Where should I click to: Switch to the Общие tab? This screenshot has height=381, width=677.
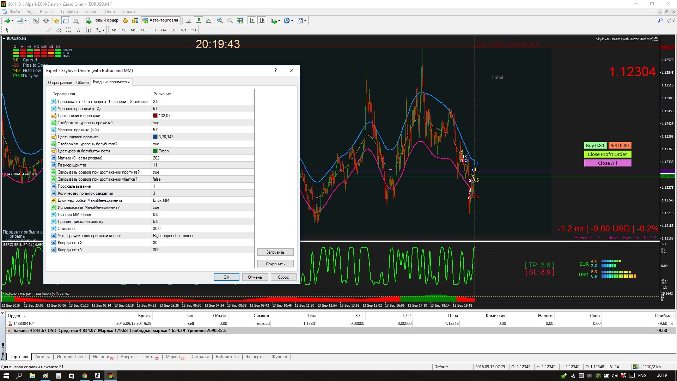coord(83,83)
